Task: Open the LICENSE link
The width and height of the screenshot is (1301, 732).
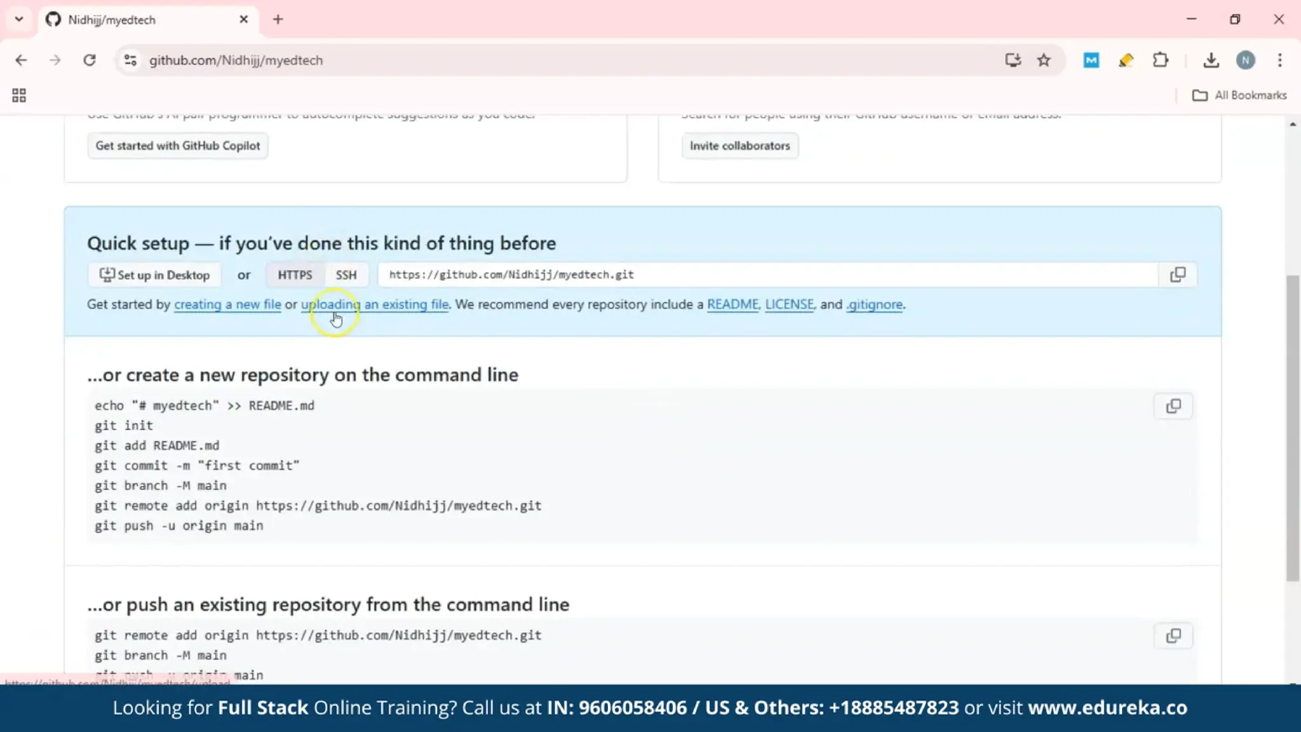Action: 789,304
